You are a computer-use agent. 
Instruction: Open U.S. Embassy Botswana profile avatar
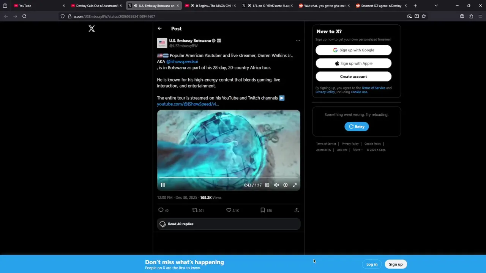click(162, 43)
